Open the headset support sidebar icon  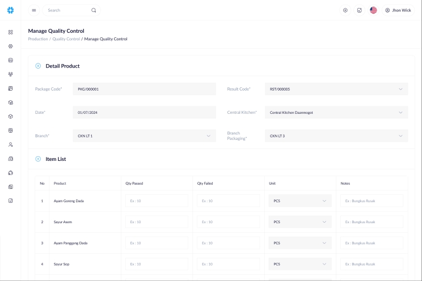coord(11,173)
